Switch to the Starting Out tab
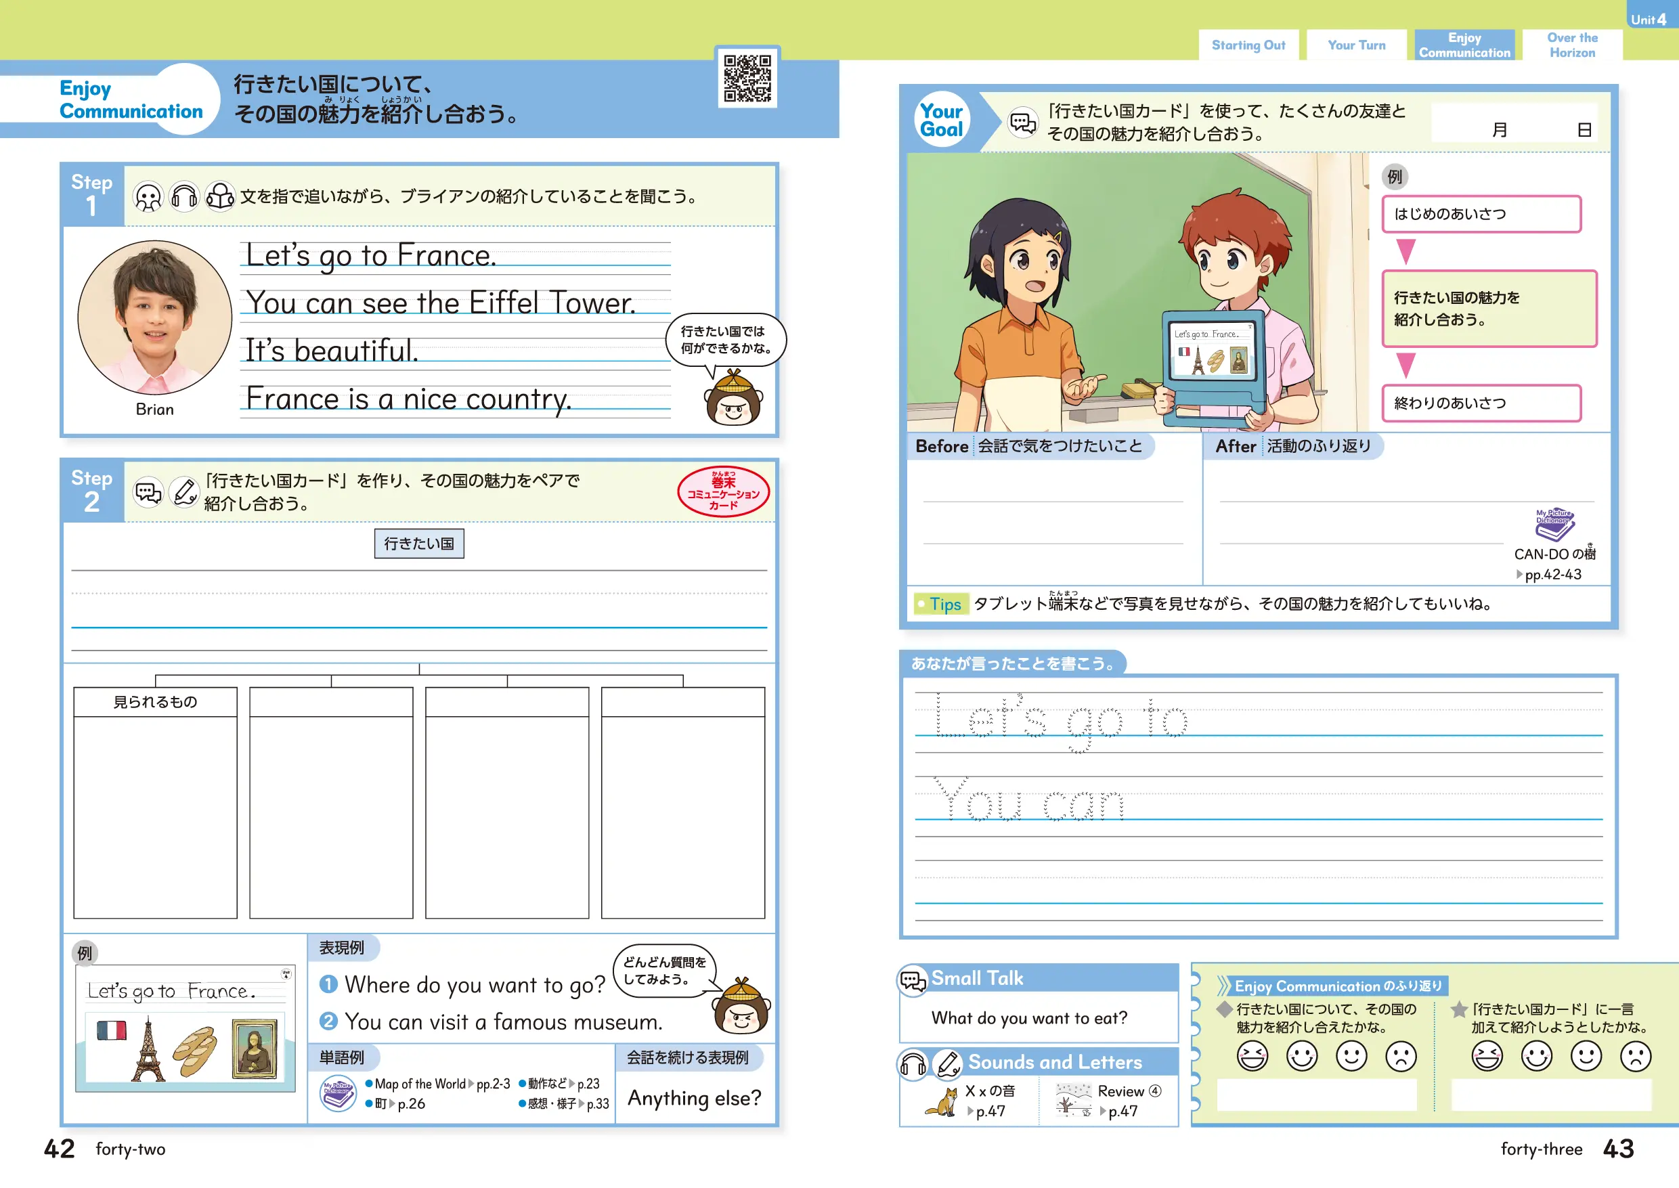The height and width of the screenshot is (1188, 1679). click(x=1248, y=45)
